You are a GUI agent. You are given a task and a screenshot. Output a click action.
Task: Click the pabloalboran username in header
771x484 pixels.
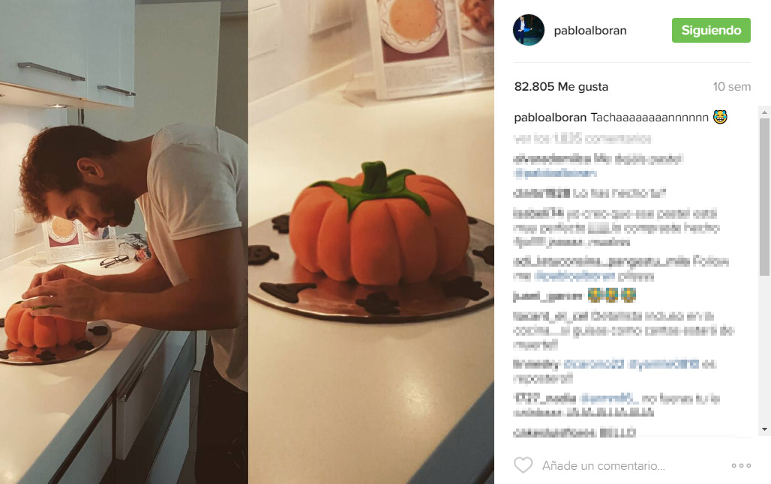point(590,31)
